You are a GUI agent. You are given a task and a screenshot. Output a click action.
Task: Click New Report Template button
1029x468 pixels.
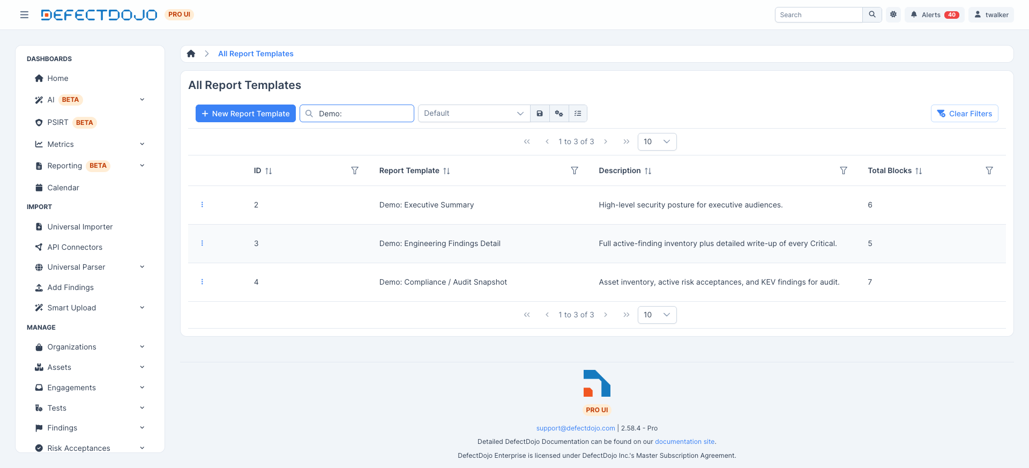[245, 113]
